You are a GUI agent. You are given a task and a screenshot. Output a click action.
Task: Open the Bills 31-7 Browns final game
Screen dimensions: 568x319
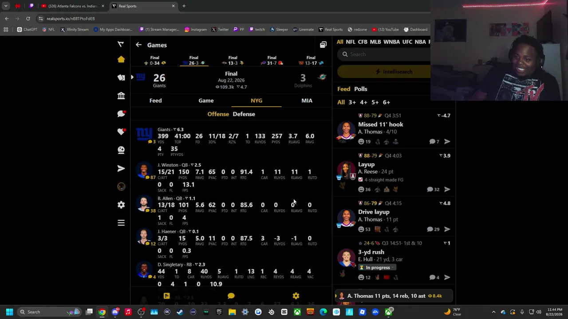point(272,60)
